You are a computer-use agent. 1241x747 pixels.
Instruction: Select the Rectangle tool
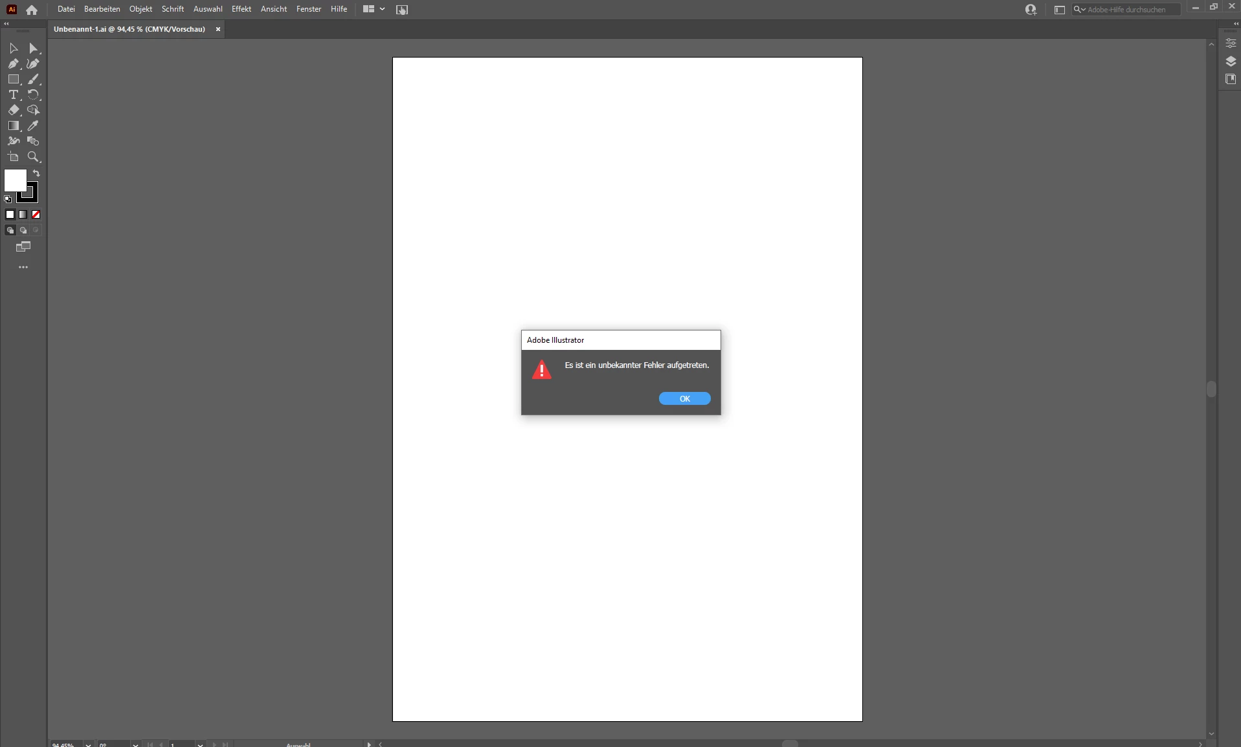14,80
